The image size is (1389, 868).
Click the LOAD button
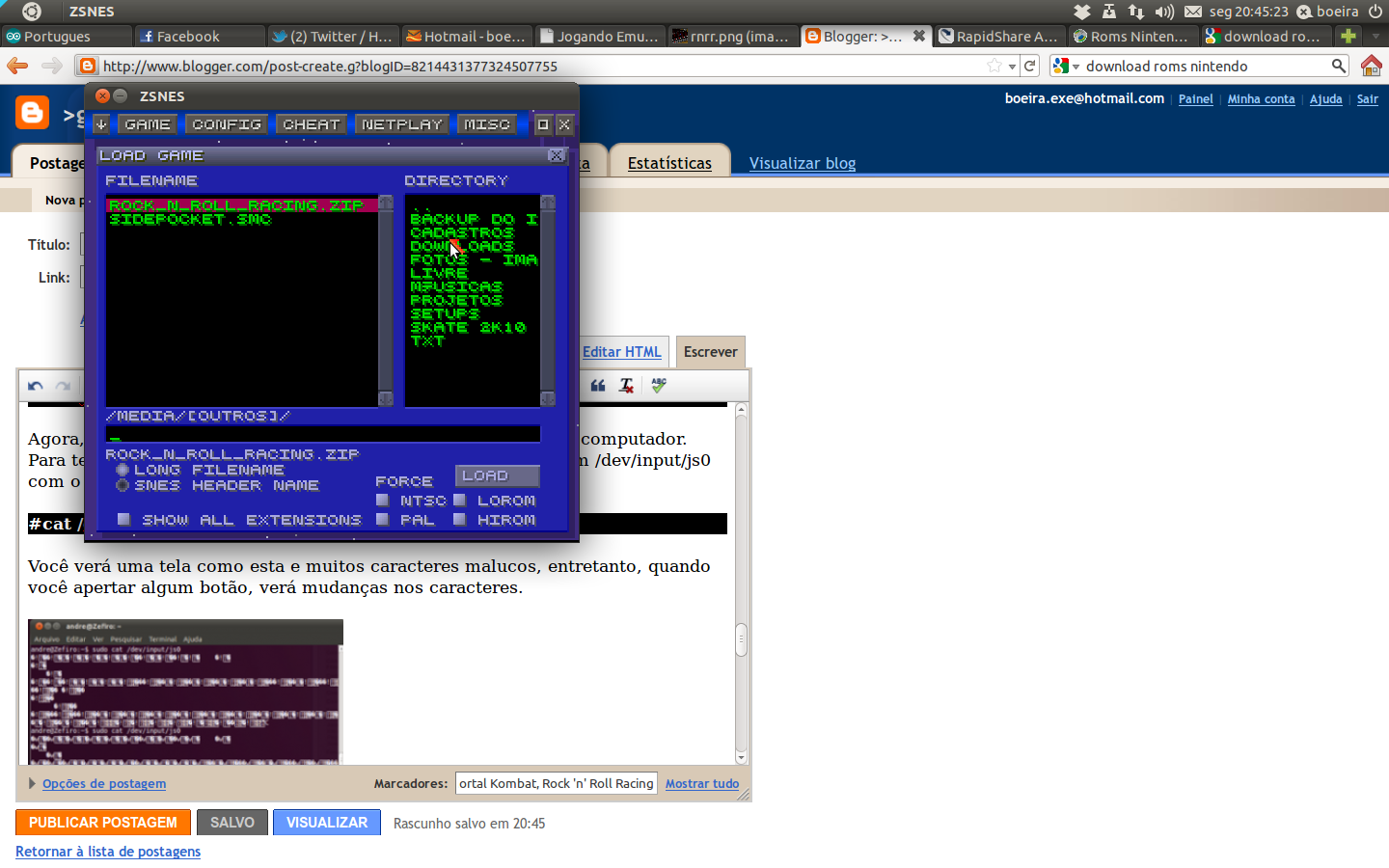[498, 475]
